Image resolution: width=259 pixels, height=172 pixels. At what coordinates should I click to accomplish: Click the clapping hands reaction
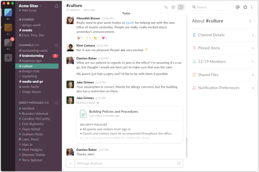pyautogui.click(x=96, y=38)
